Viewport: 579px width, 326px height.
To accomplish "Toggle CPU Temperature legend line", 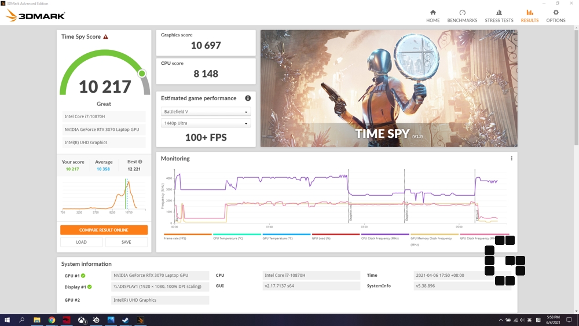I will [237, 236].
